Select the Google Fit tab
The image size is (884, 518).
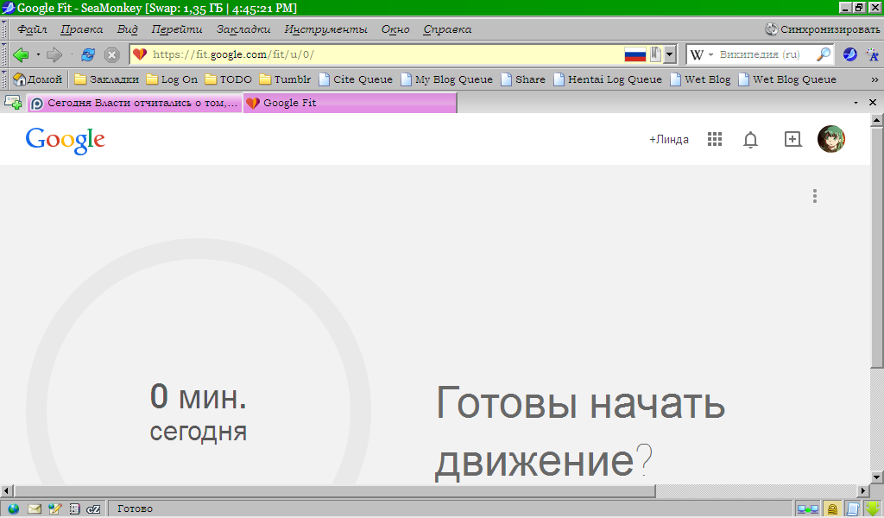tap(350, 103)
